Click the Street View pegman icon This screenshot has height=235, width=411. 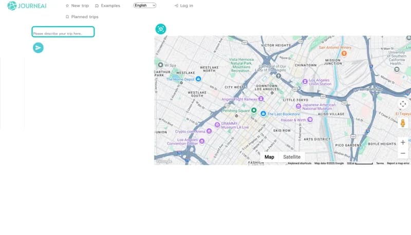[403, 123]
